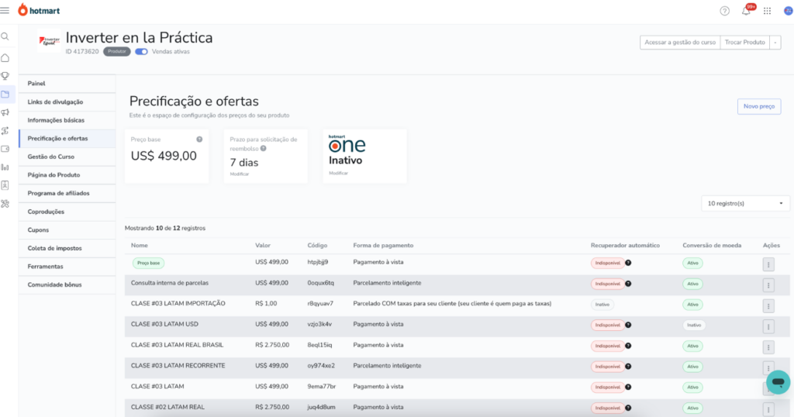Open the wallet icon in left sidebar
This screenshot has width=794, height=417.
5,149
